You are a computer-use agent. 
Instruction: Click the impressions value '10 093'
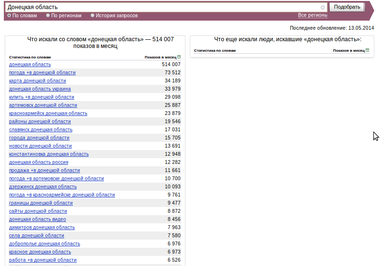click(173, 186)
